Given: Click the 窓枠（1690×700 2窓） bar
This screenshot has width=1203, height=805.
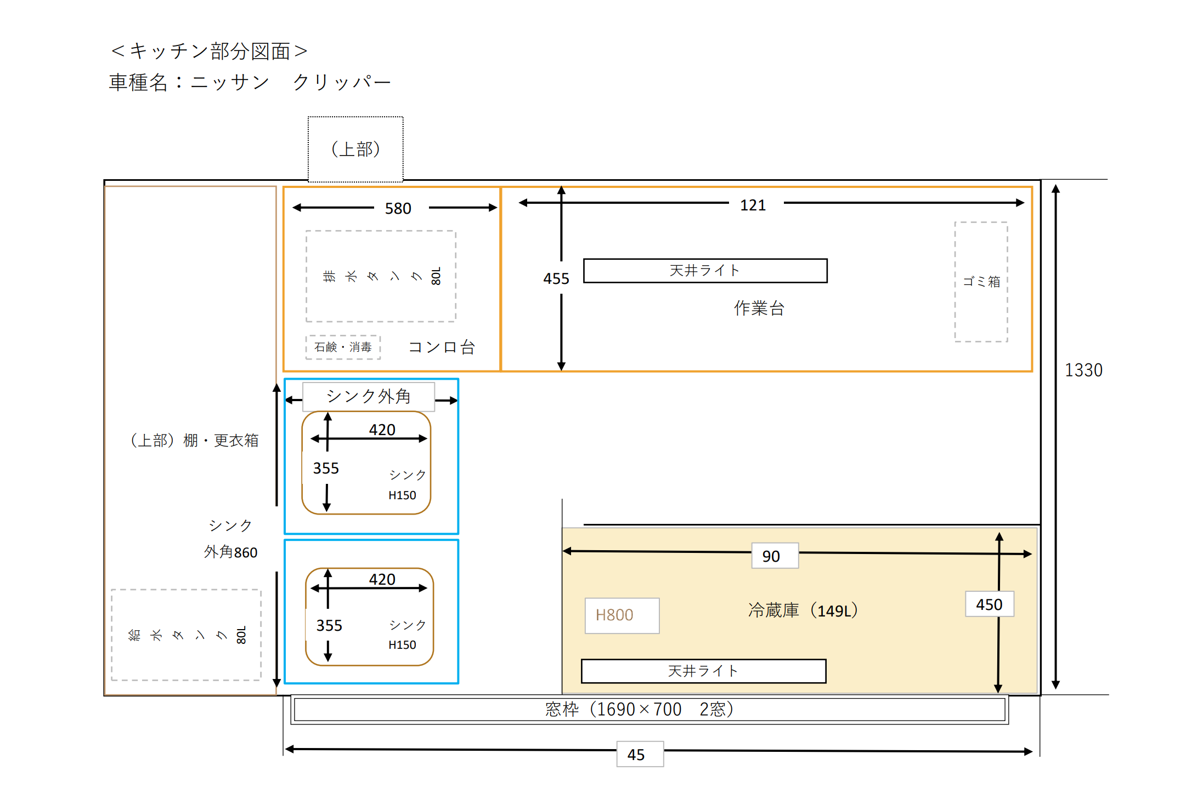Looking at the screenshot, I should (649, 710).
